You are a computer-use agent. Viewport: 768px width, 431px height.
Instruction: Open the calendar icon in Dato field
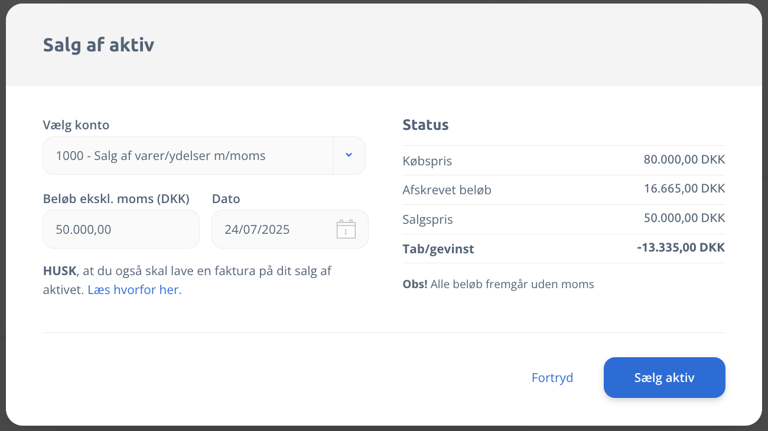pos(346,229)
